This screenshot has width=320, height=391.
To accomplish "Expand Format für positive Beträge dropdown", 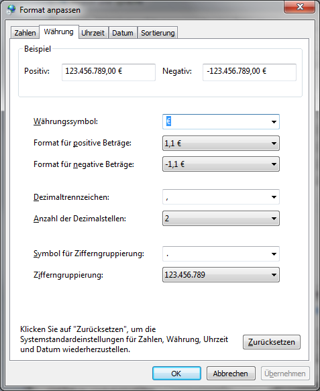I will point(221,143).
